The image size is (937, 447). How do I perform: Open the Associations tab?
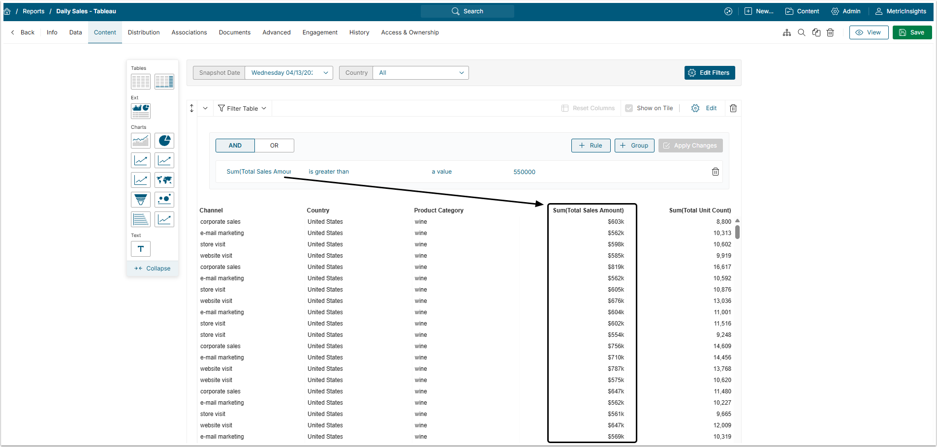189,32
